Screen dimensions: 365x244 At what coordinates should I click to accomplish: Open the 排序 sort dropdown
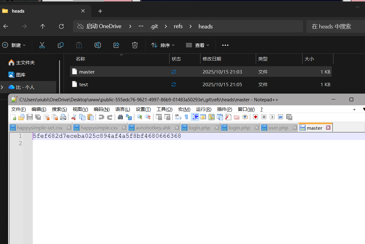coord(163,45)
